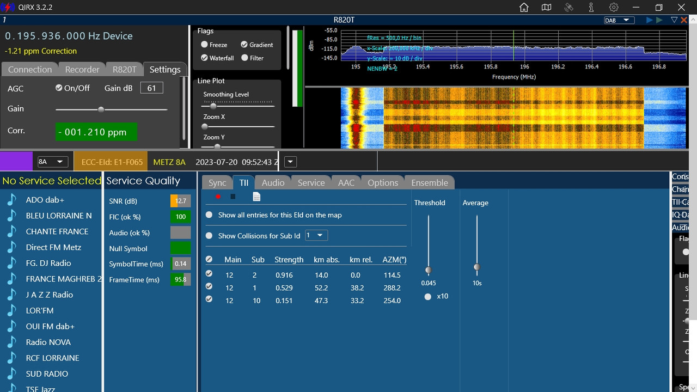Image resolution: width=697 pixels, height=392 pixels.
Task: Open the TII log file document icon
Action: pos(256,197)
